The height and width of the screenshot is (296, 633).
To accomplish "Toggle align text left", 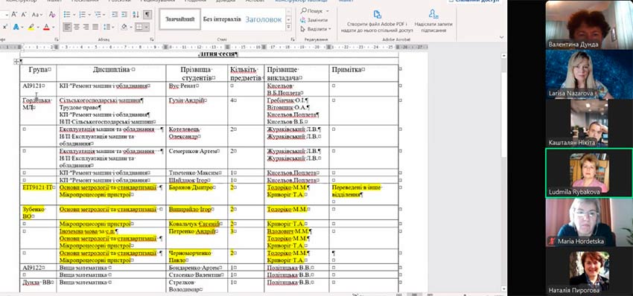I will (x=68, y=27).
